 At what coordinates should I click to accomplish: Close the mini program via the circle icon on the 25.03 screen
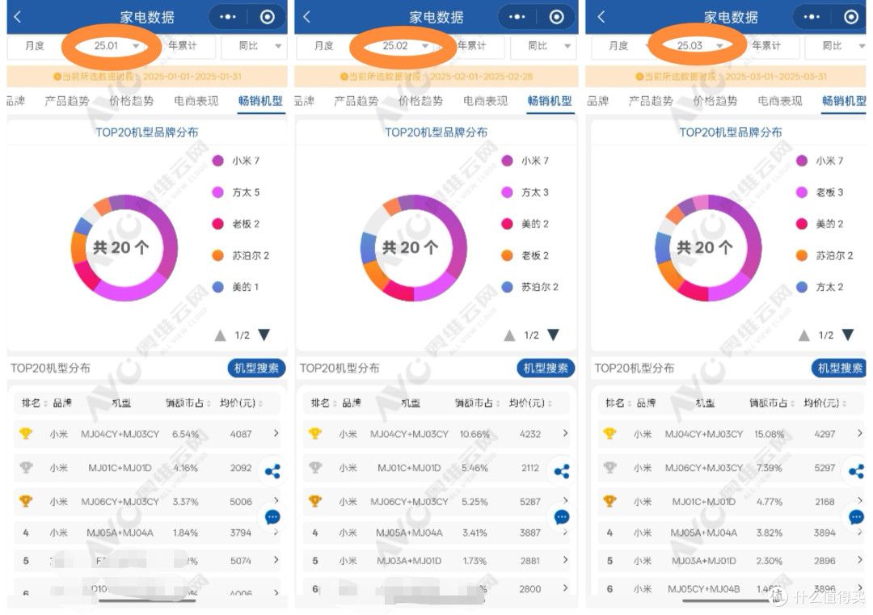pyautogui.click(x=851, y=17)
